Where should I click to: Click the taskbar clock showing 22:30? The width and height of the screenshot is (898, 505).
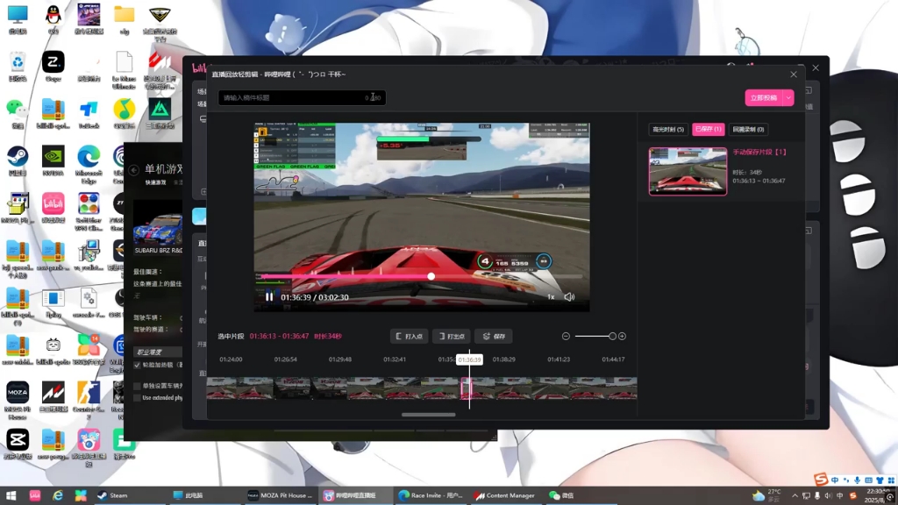tap(877, 495)
